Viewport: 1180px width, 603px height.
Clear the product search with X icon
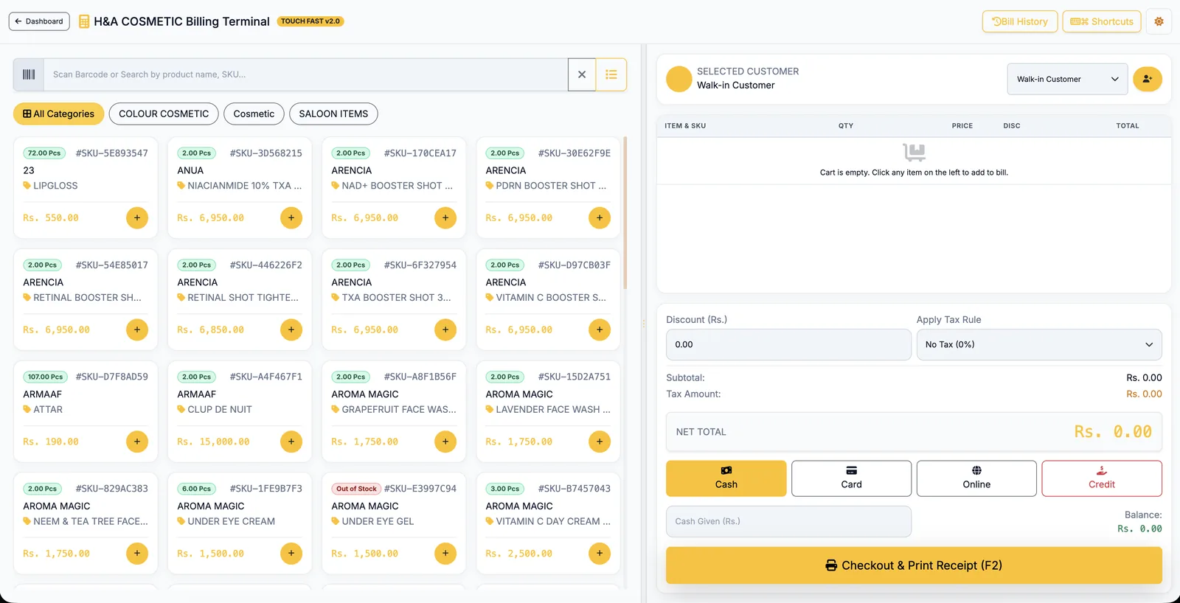tap(582, 74)
